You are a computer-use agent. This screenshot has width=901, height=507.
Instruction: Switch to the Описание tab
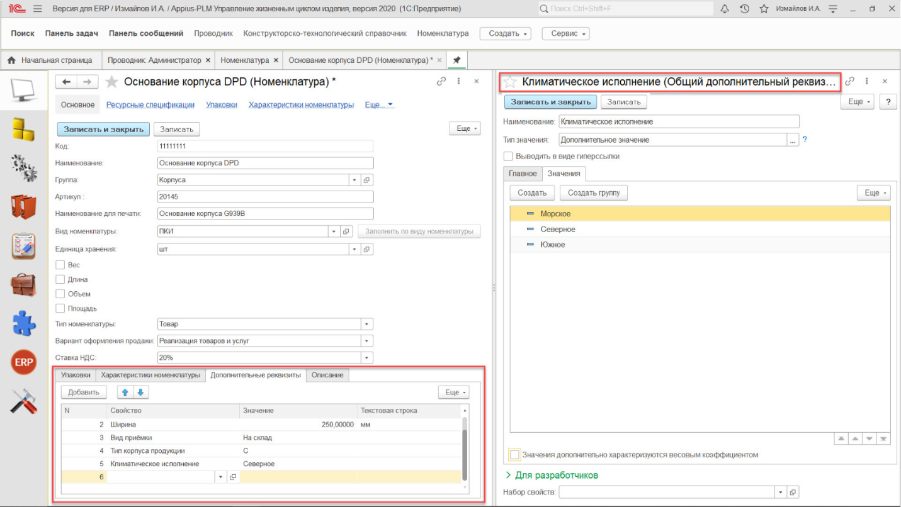point(327,375)
